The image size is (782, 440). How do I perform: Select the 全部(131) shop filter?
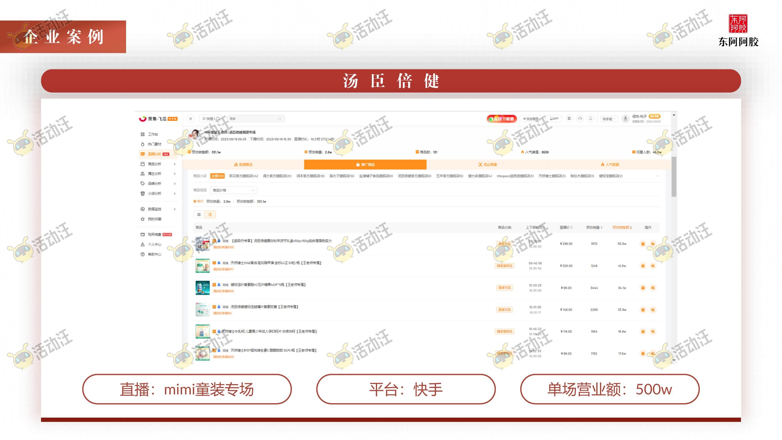pyautogui.click(x=217, y=176)
